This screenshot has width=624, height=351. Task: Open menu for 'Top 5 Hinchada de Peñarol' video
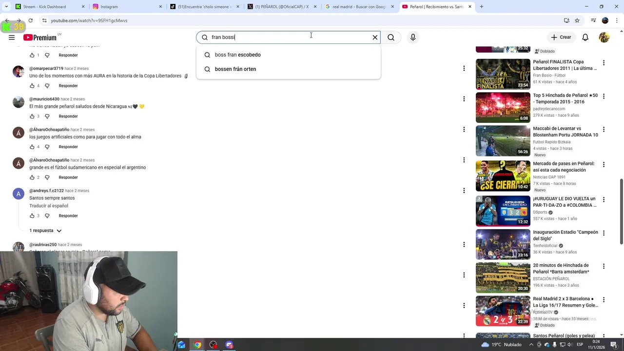tap(604, 97)
